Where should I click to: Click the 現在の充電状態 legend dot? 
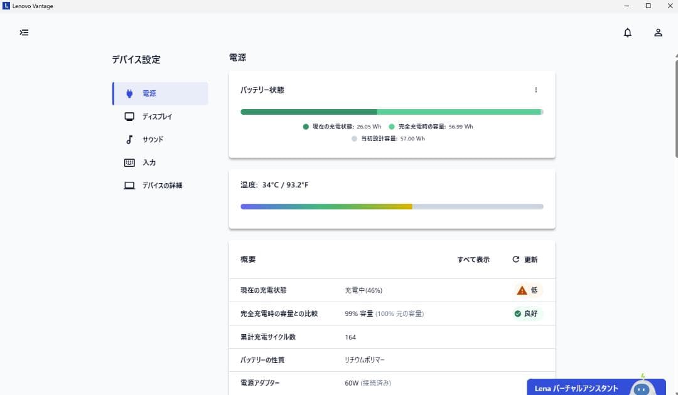coord(306,127)
